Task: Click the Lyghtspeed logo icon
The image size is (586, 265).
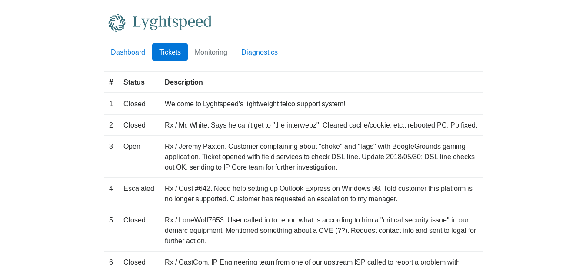Action: [x=117, y=23]
